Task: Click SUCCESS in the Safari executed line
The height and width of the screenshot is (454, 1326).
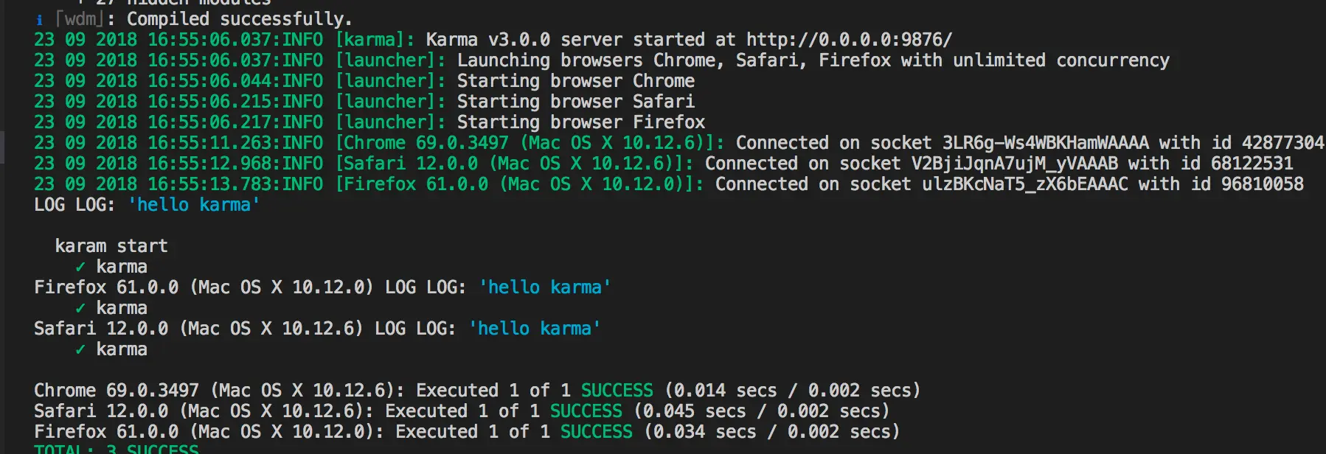Action: click(586, 411)
